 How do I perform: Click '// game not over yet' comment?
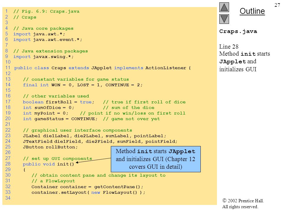click(x=131, y=119)
